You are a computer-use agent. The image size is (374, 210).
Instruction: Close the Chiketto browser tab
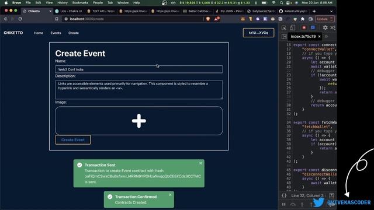50,11
